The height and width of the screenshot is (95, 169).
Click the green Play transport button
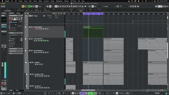tap(90, 93)
